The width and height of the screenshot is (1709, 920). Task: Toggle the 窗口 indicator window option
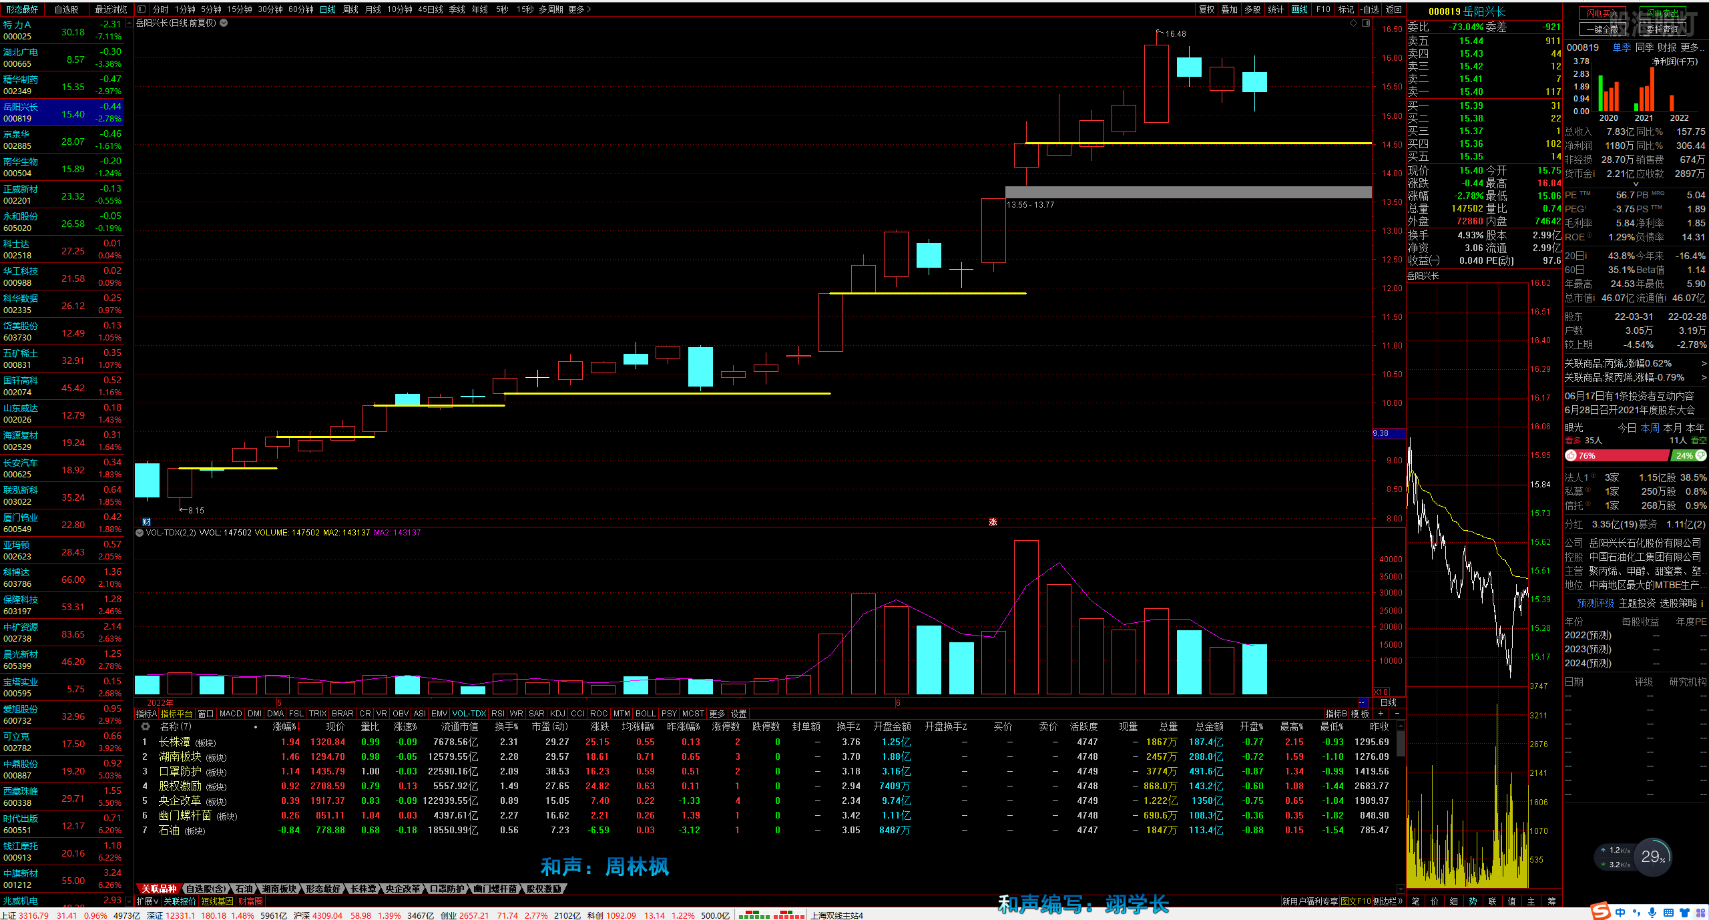(x=206, y=714)
